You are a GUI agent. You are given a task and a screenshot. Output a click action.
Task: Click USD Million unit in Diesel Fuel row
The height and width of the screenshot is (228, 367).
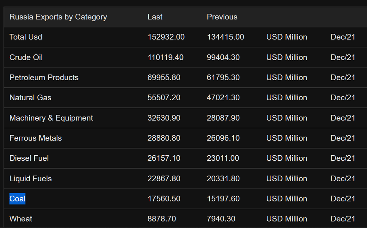(x=287, y=158)
